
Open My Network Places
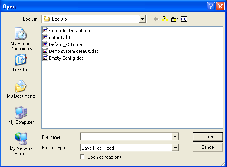click(x=21, y=144)
